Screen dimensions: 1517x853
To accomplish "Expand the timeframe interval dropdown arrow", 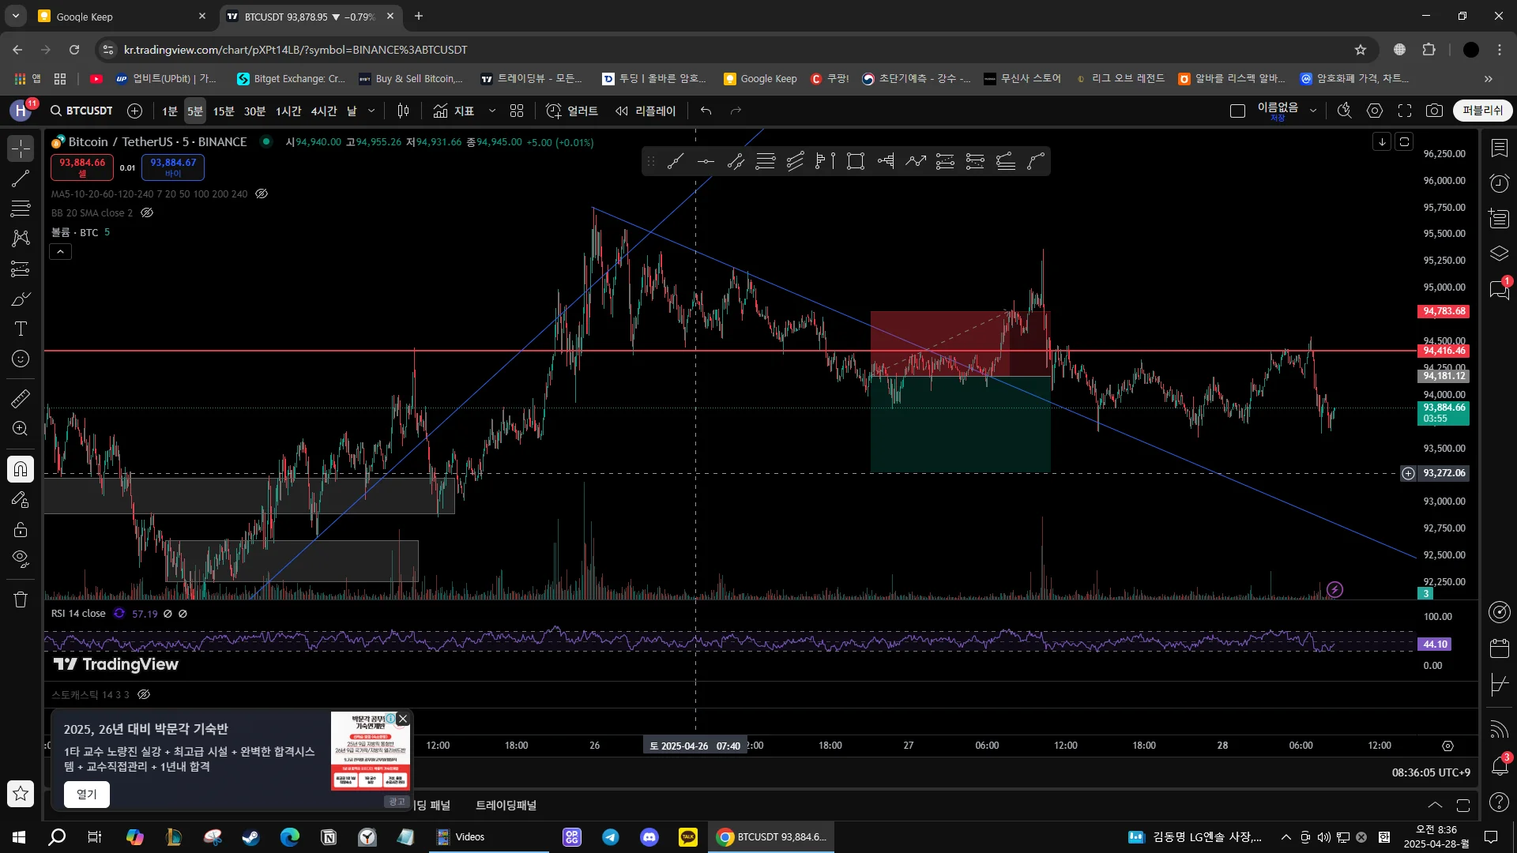I will [x=371, y=111].
